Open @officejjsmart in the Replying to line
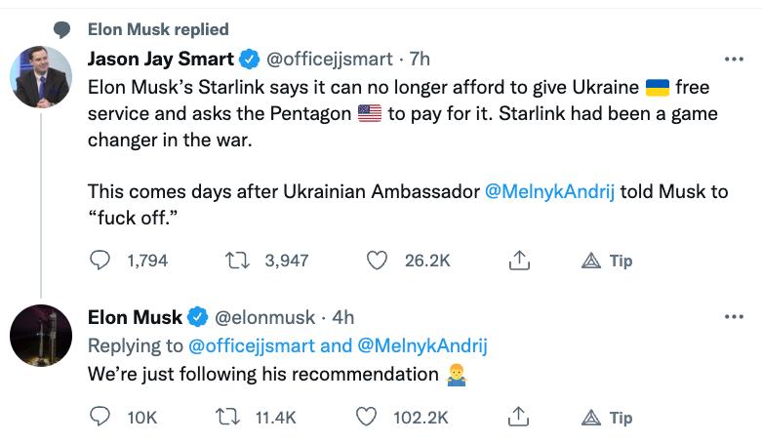The width and height of the screenshot is (762, 443). tap(252, 345)
